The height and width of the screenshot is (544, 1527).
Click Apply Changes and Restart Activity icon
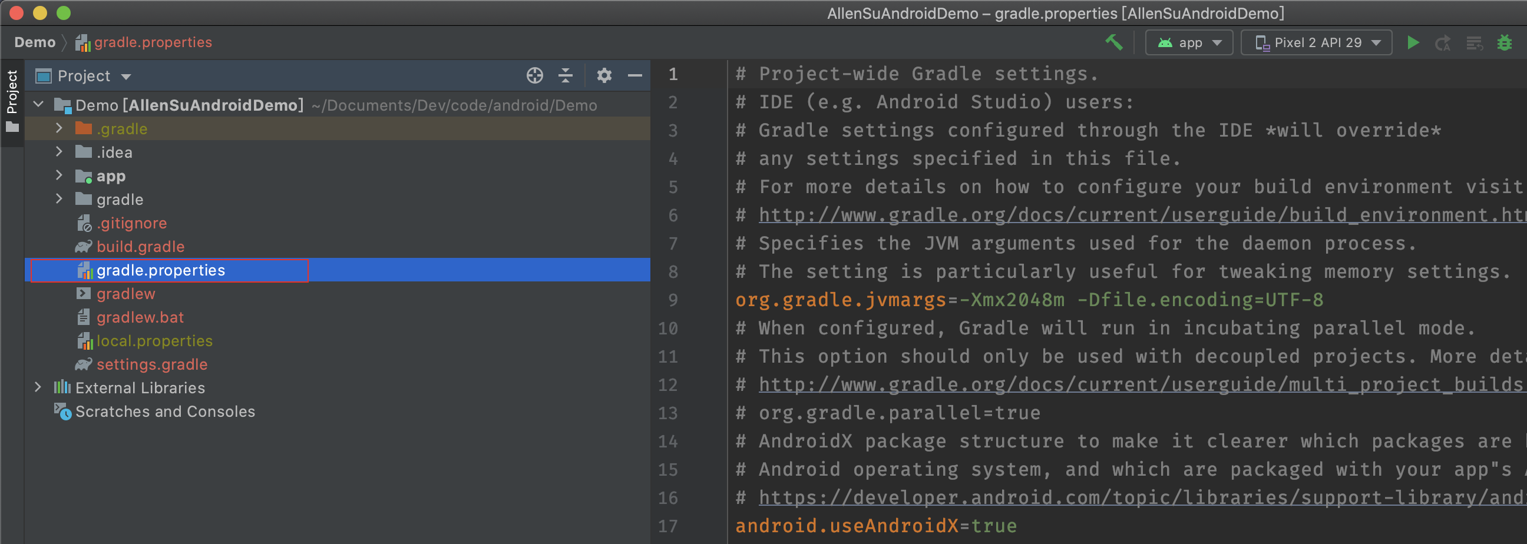[1443, 42]
